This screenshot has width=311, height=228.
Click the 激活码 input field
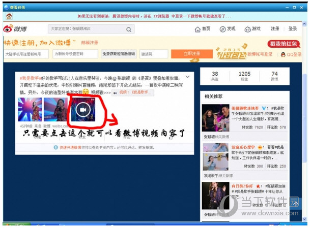154,54
